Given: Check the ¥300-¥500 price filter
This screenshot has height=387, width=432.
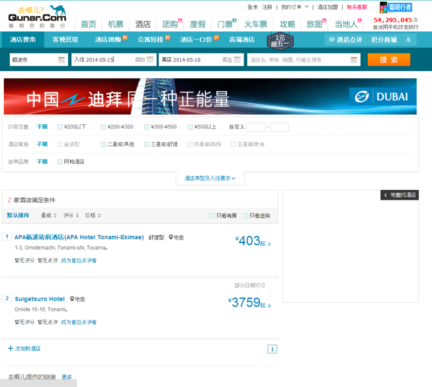Looking at the screenshot, I should tap(147, 127).
